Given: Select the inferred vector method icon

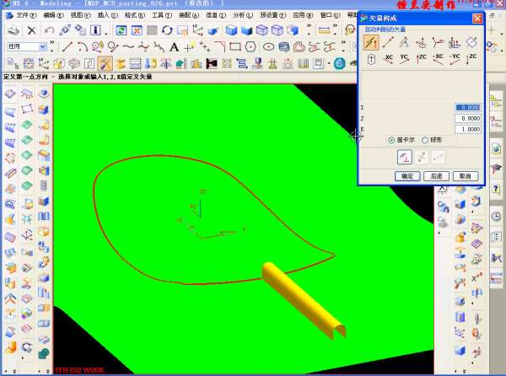Looking at the screenshot, I should [x=371, y=42].
